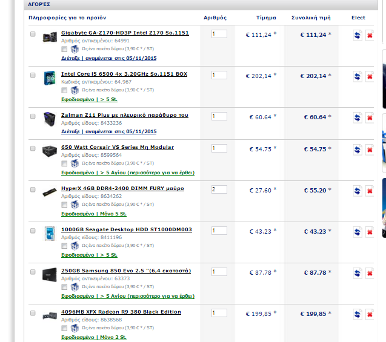Remove Gigabyte GA-Z170-HD3P with red X
Viewport: 386px width, 342px height.
370,35
